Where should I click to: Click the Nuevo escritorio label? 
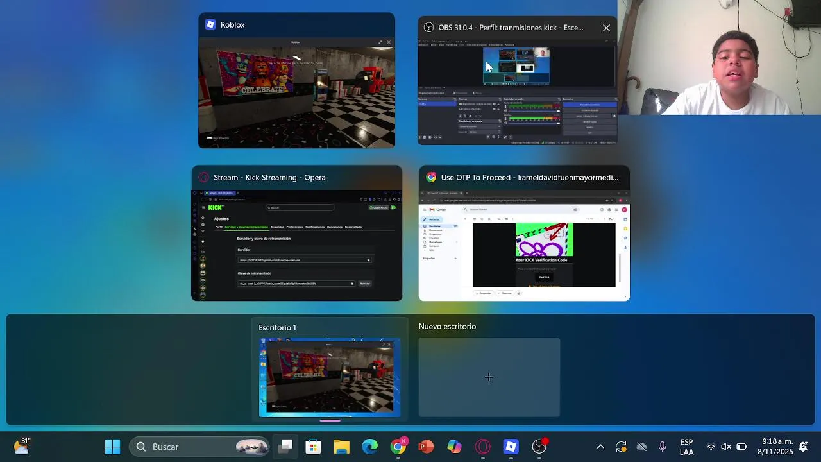tap(447, 326)
